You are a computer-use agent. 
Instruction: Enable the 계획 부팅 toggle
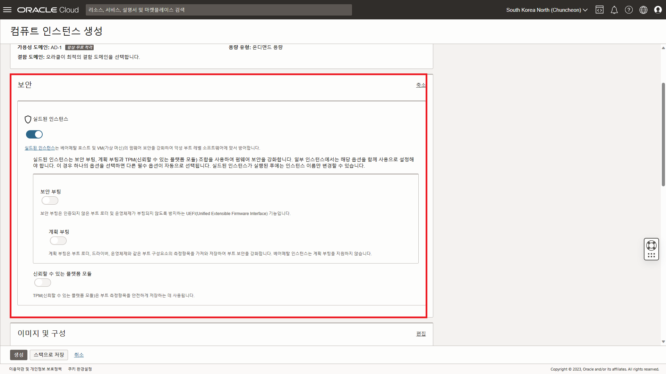tap(58, 241)
